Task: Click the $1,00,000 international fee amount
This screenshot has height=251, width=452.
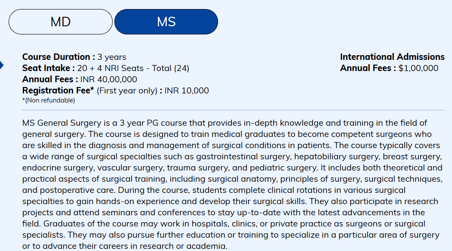Action: point(418,68)
